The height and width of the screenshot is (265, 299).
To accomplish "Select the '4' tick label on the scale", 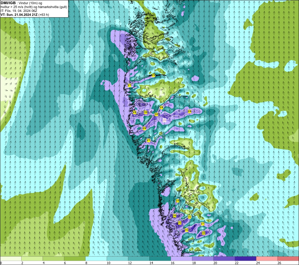I will click(44, 263).
